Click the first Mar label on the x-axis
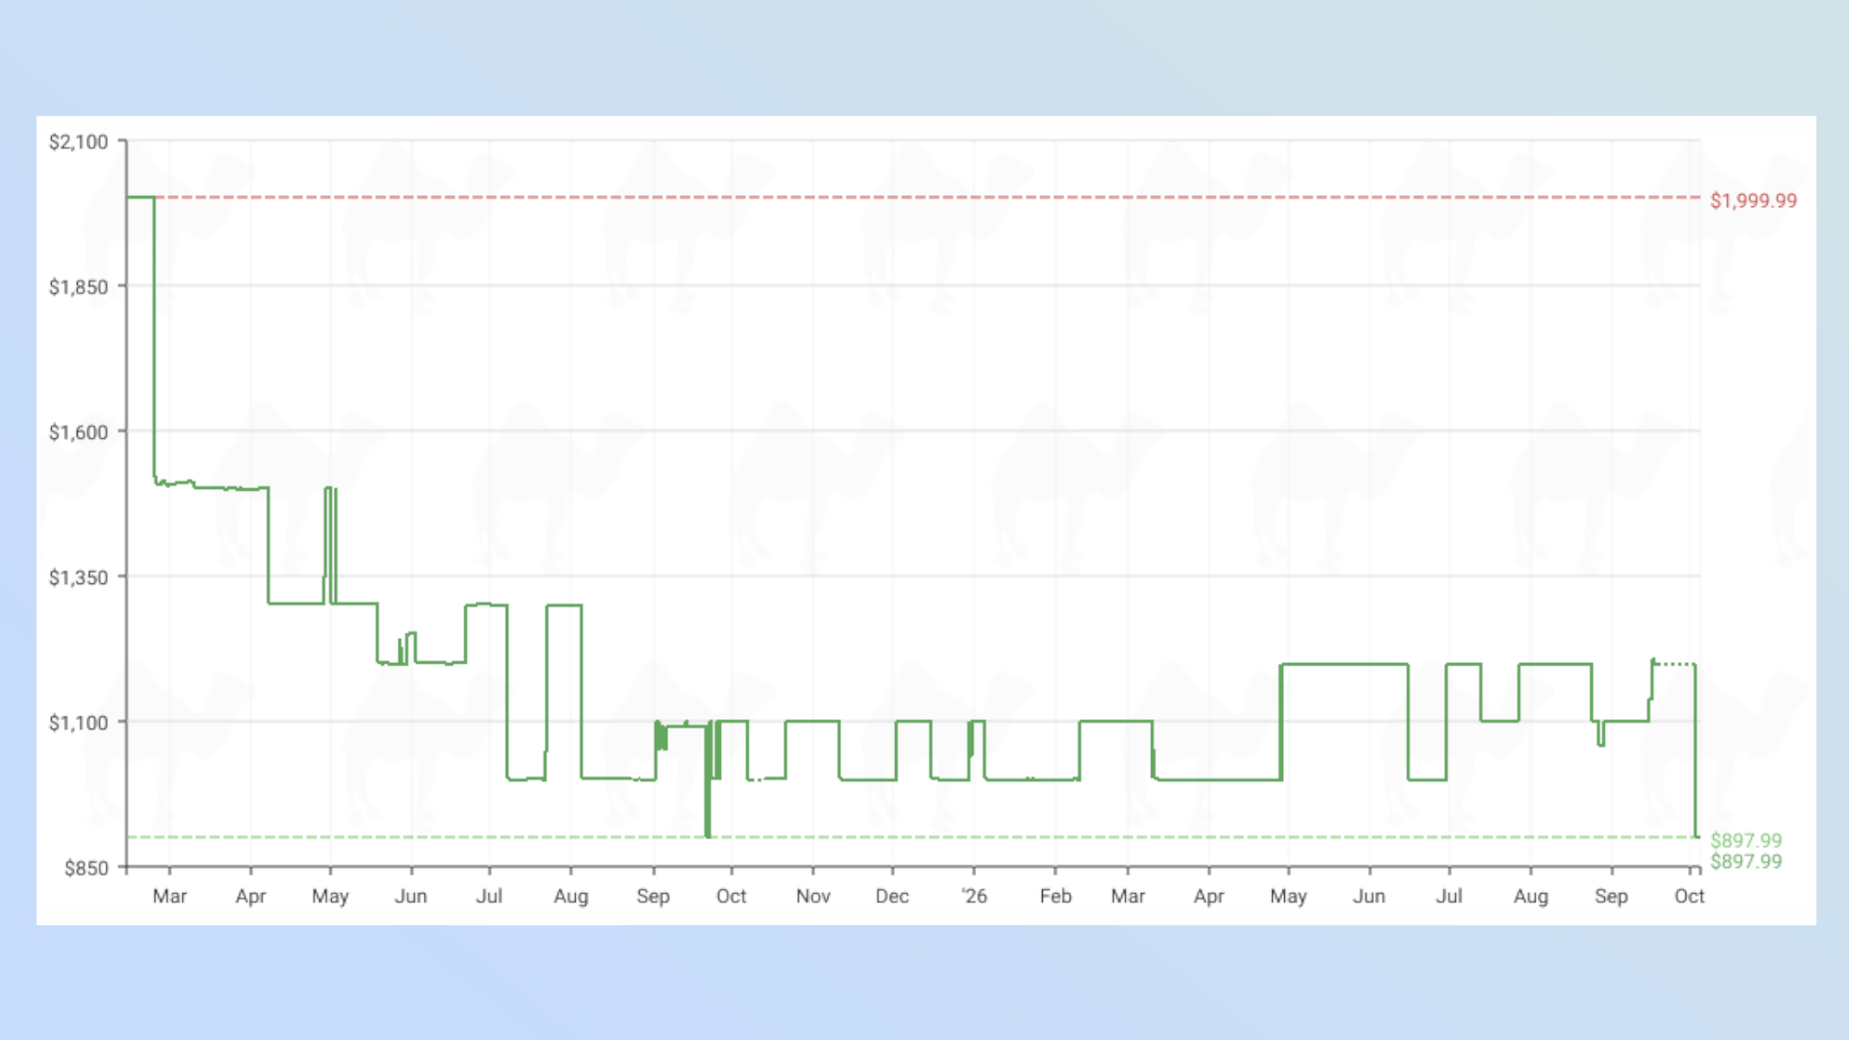This screenshot has height=1040, width=1849. tap(169, 896)
